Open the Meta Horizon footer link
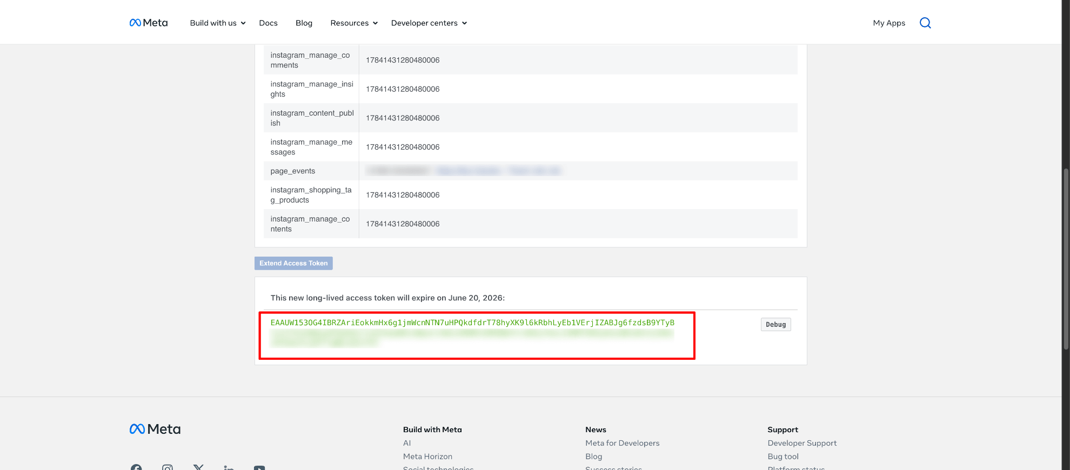The height and width of the screenshot is (470, 1070). pyautogui.click(x=427, y=456)
